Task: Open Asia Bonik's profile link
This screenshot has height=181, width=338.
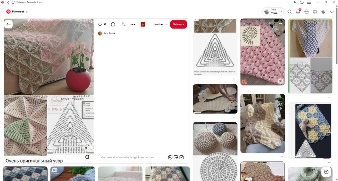Action: pyautogui.click(x=109, y=33)
